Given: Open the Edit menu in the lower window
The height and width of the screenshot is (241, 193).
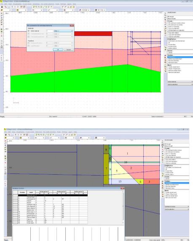Looking at the screenshot, I should [9, 132].
